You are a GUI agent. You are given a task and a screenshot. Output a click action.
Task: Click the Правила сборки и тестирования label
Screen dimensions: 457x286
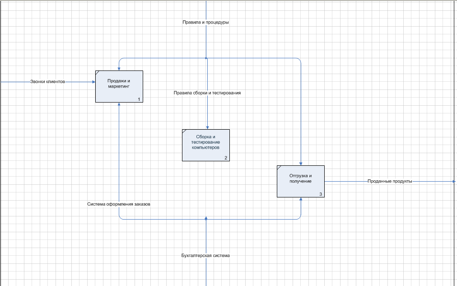(207, 93)
